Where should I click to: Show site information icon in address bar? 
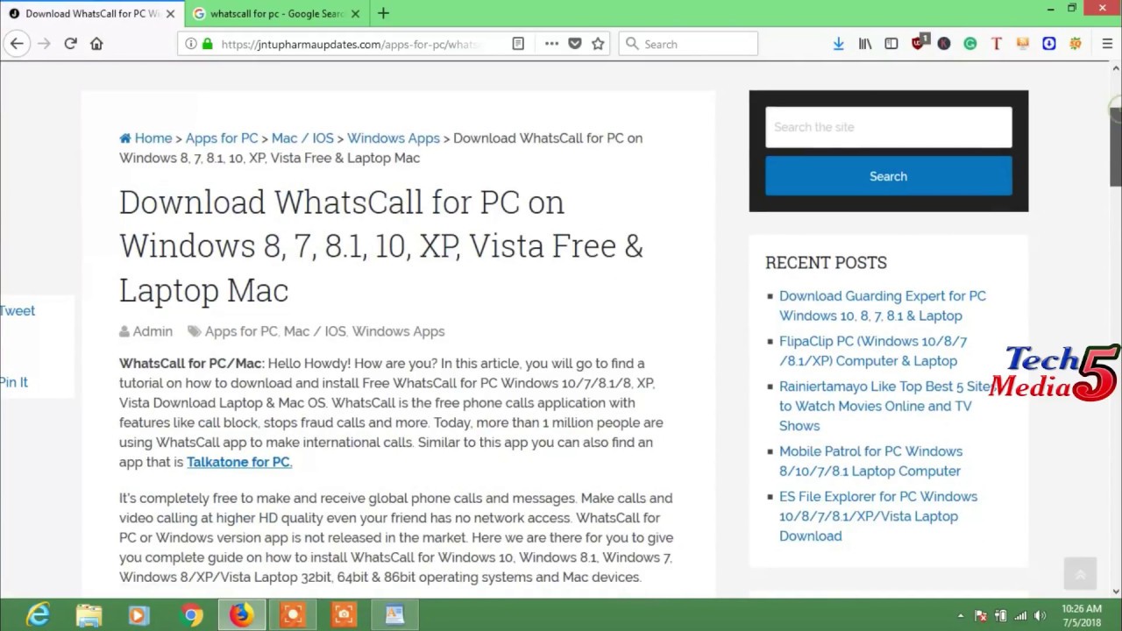(190, 44)
